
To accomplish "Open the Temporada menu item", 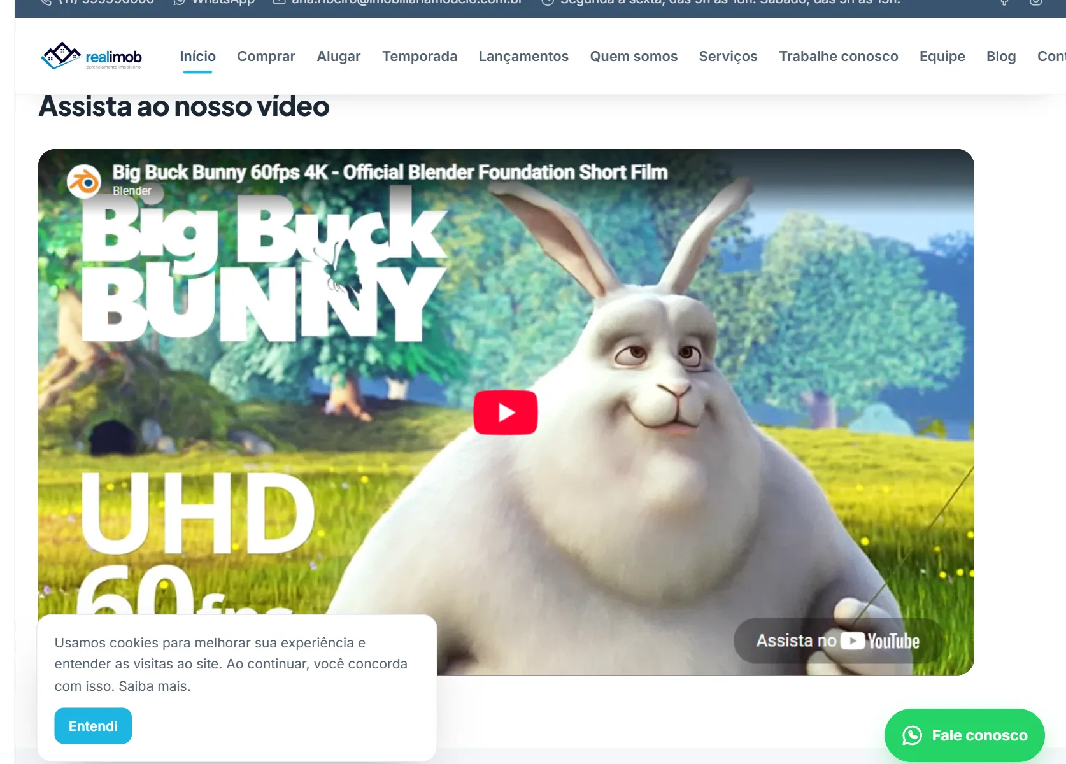I will pos(420,56).
